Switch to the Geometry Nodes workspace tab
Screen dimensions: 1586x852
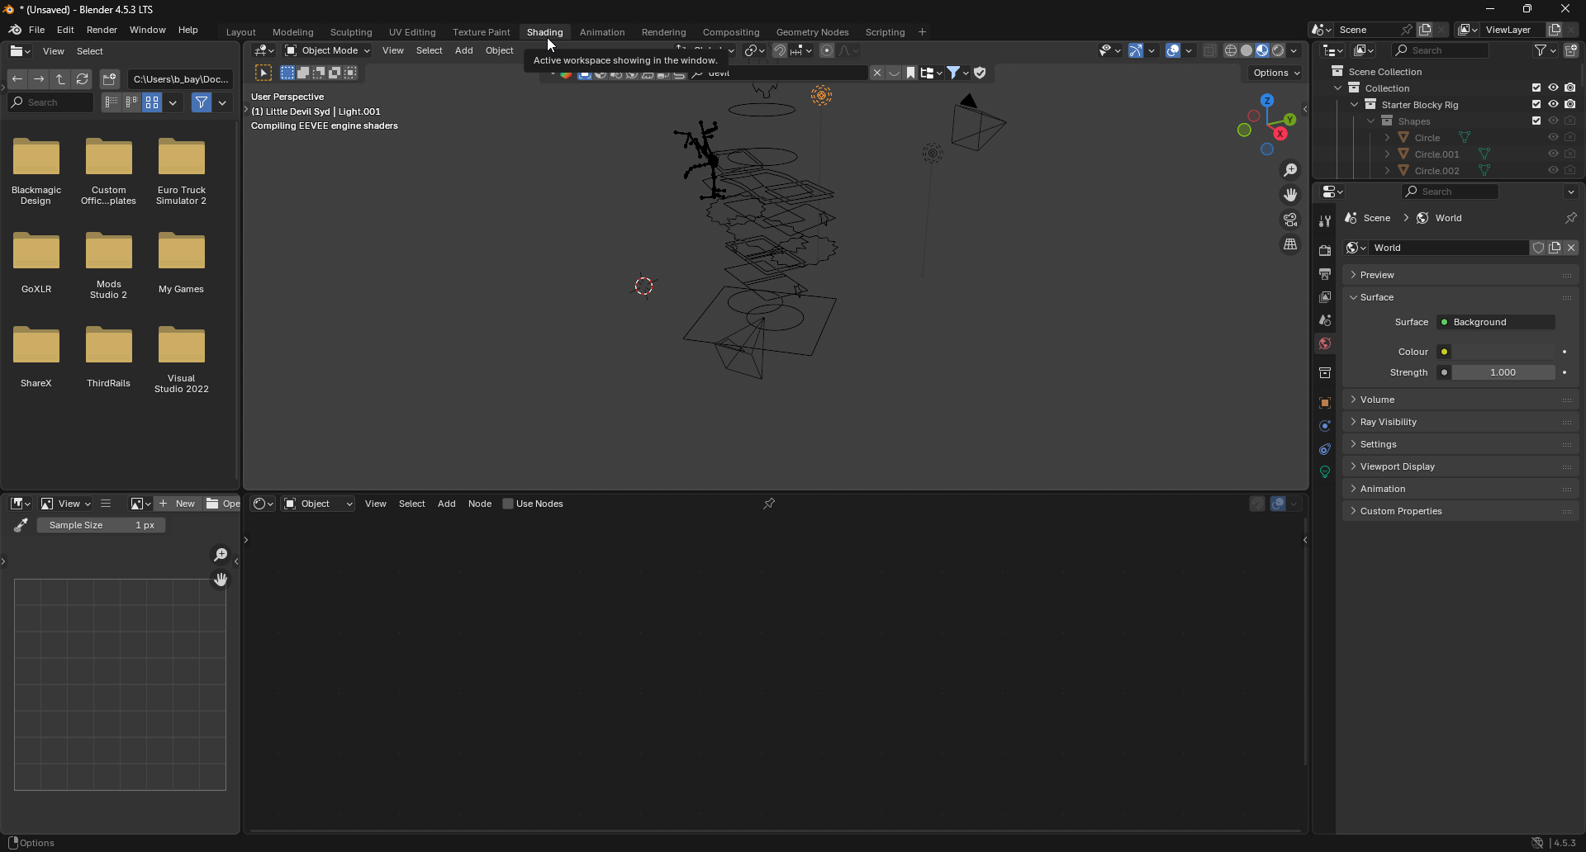tap(812, 32)
